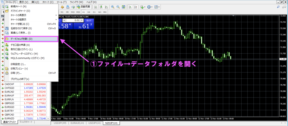Click the search magnifier icon
Screen dimensions: 288x126
[278, 7]
